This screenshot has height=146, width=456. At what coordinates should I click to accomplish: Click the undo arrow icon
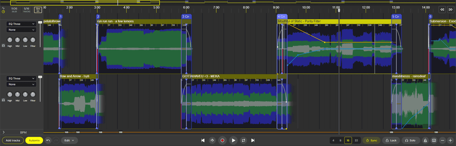48,141
